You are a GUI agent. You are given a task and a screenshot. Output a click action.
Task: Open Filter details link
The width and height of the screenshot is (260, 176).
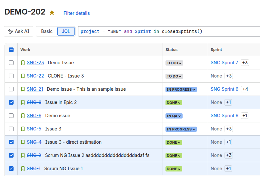point(76,13)
